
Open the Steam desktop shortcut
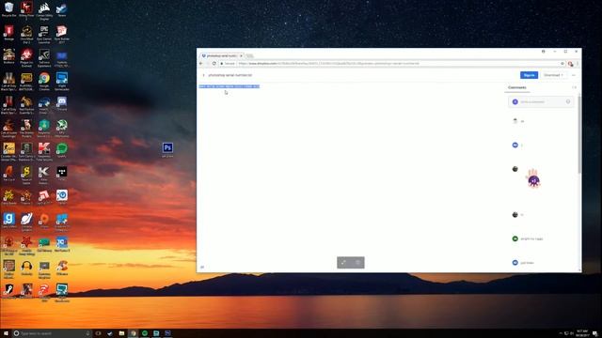pos(62,9)
